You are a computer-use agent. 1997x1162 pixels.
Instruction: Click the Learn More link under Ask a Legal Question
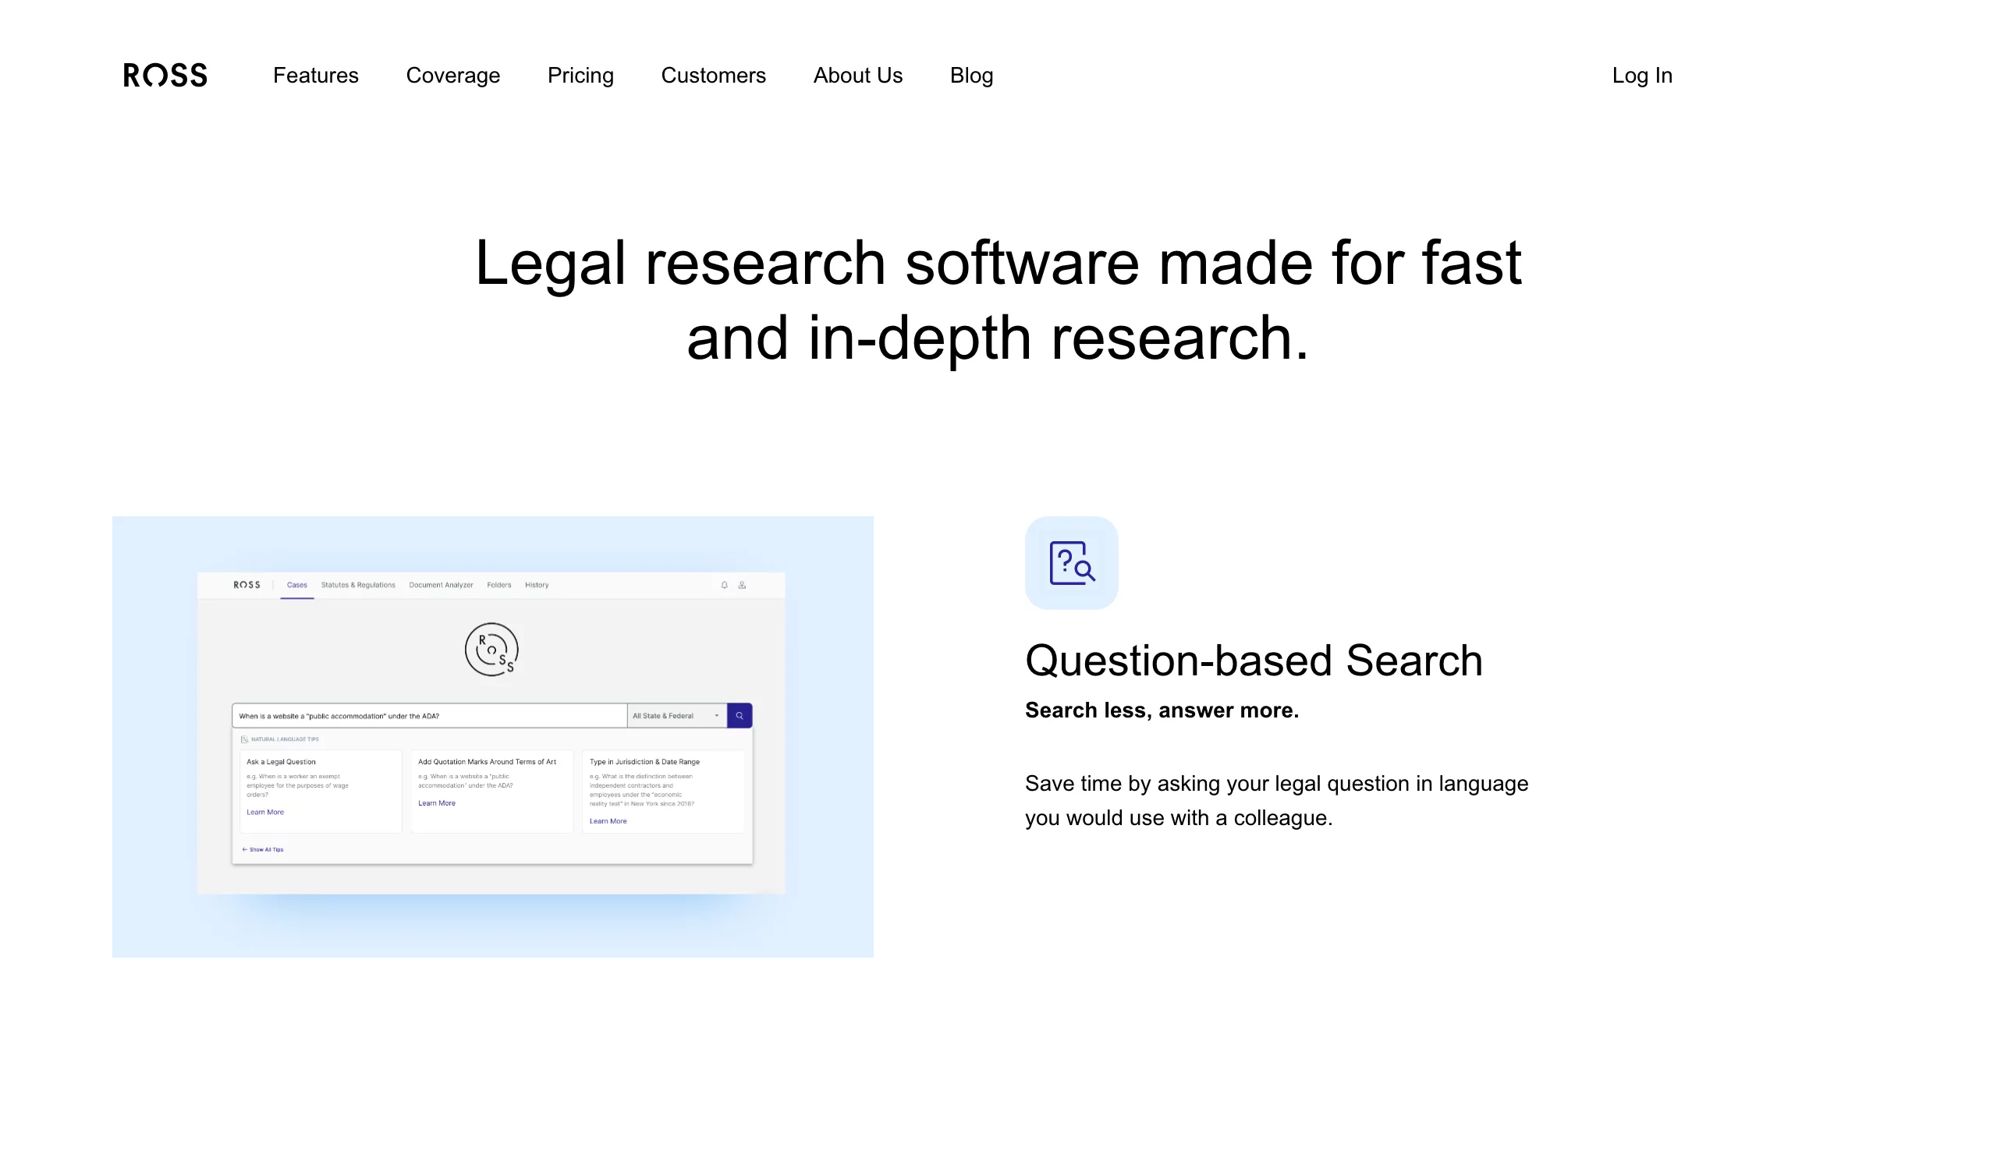265,812
